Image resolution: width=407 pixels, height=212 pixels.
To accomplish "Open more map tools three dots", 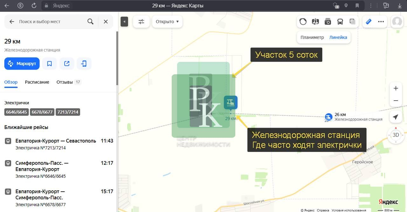I will coord(381,22).
